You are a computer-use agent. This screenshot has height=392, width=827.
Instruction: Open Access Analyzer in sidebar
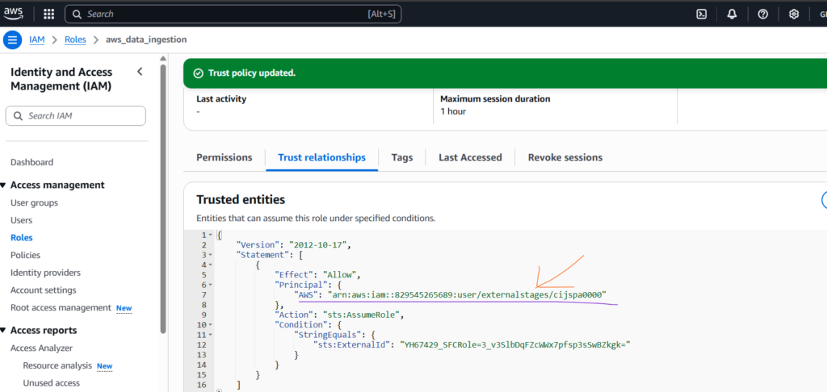pos(42,348)
